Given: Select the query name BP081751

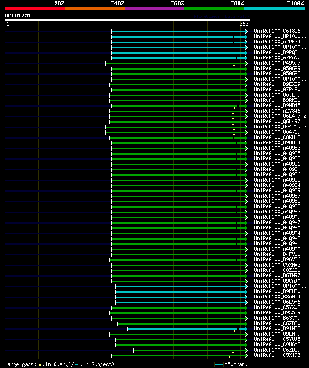Looking at the screenshot, I should [x=18, y=16].
